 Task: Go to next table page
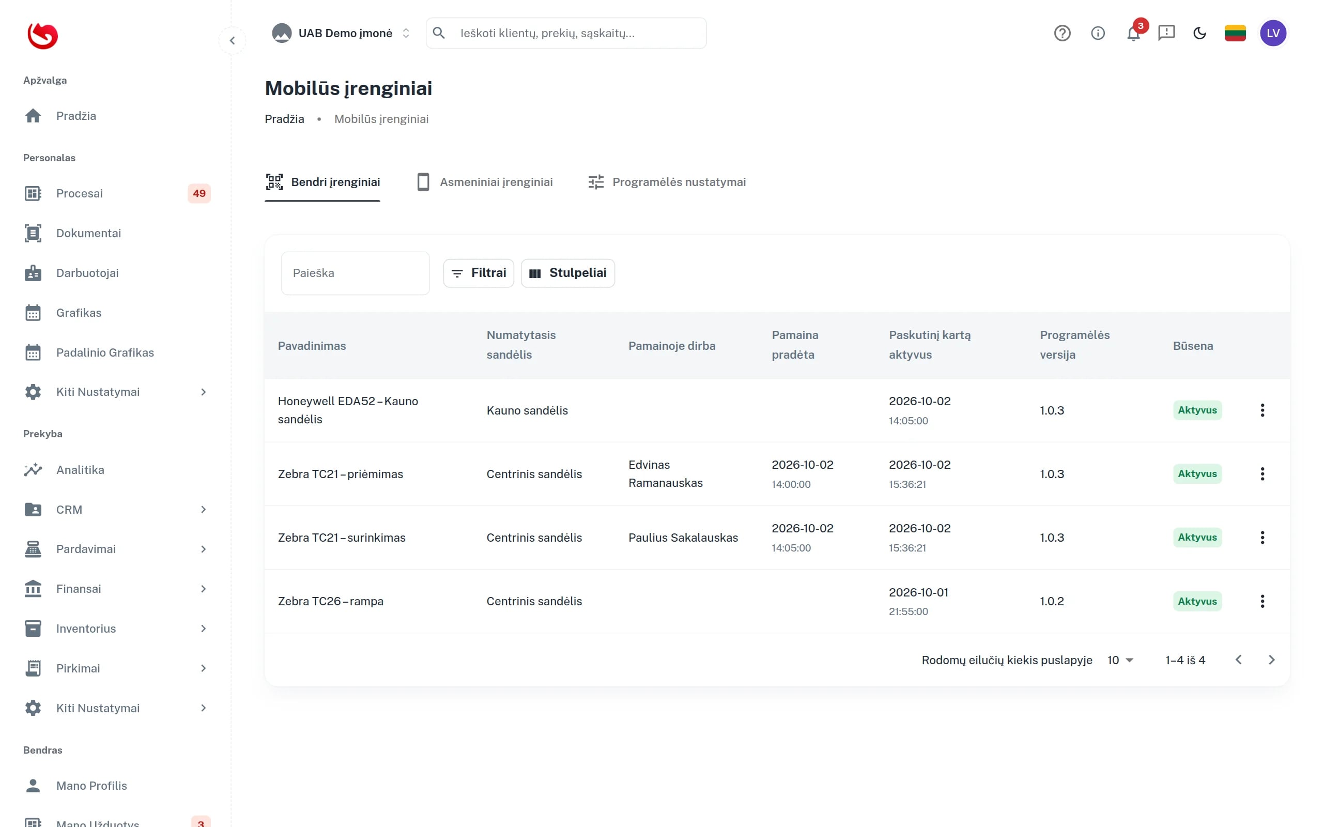(x=1271, y=660)
